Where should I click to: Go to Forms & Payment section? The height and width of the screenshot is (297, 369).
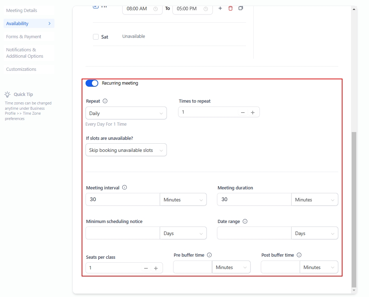pos(24,37)
